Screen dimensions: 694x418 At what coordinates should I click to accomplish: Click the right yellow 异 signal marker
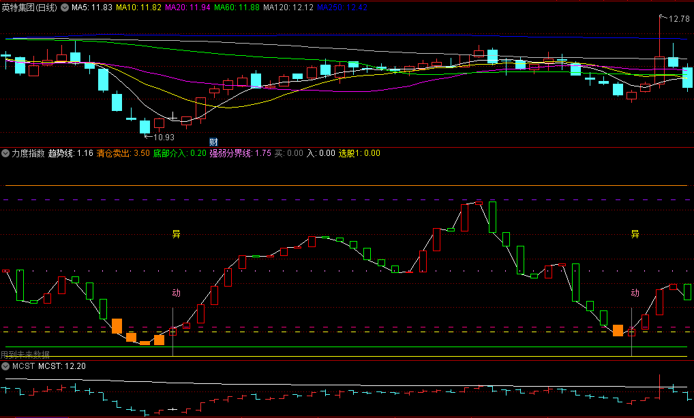click(x=635, y=234)
